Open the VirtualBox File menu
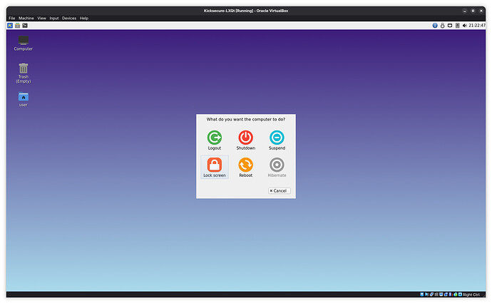492x303 pixels. [11, 18]
